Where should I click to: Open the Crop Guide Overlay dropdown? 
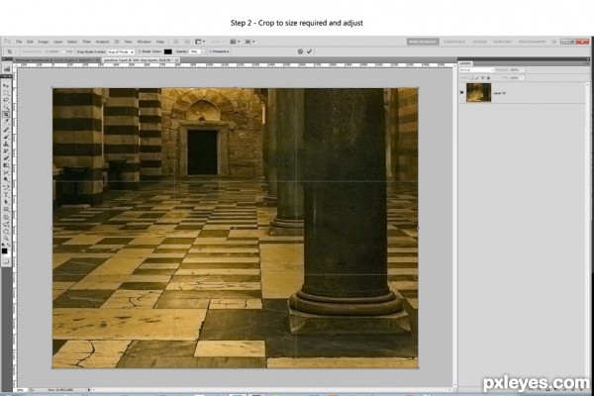click(121, 51)
